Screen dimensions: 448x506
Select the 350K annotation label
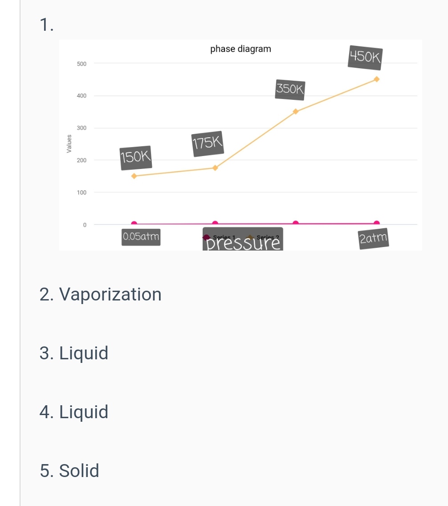click(290, 89)
